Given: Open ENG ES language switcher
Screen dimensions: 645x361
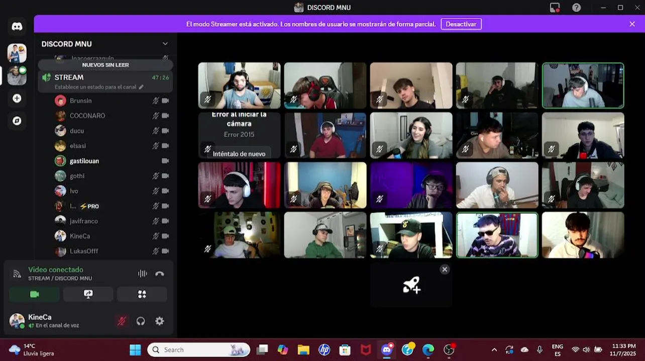Looking at the screenshot, I should 557,349.
